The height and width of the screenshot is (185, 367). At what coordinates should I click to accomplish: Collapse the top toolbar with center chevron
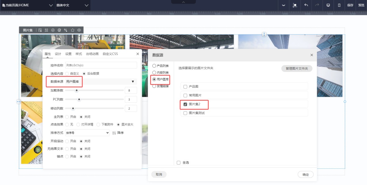[183, 2]
